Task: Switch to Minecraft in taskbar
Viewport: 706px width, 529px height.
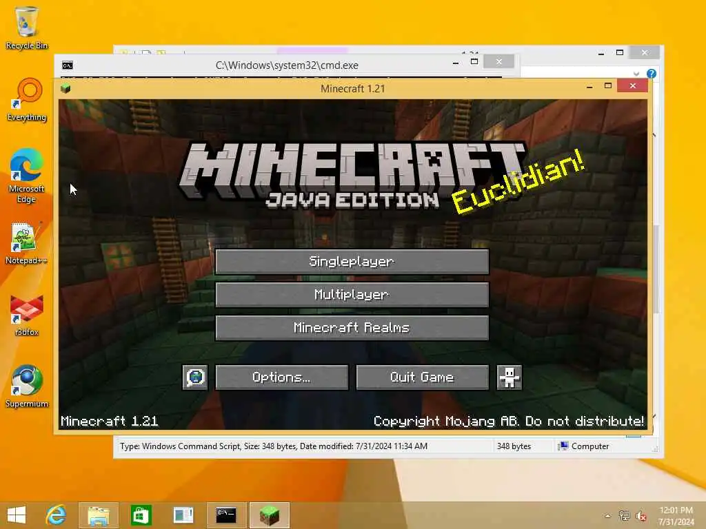Action: [x=270, y=515]
